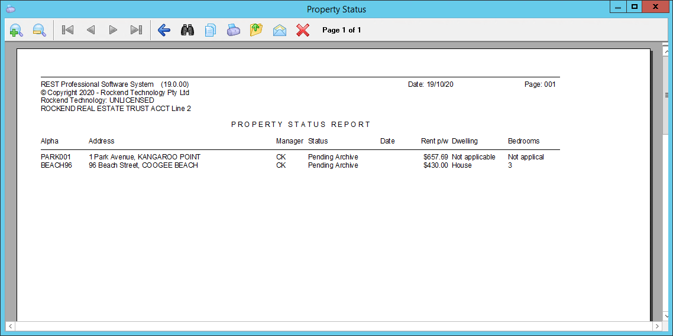Image resolution: width=673 pixels, height=336 pixels.
Task: Click the BEACH96 alpha code
Action: click(x=56, y=165)
